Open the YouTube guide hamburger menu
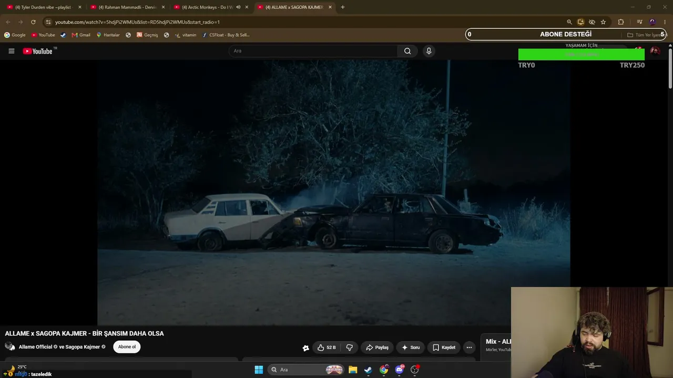This screenshot has height=378, width=673. pos(11,51)
